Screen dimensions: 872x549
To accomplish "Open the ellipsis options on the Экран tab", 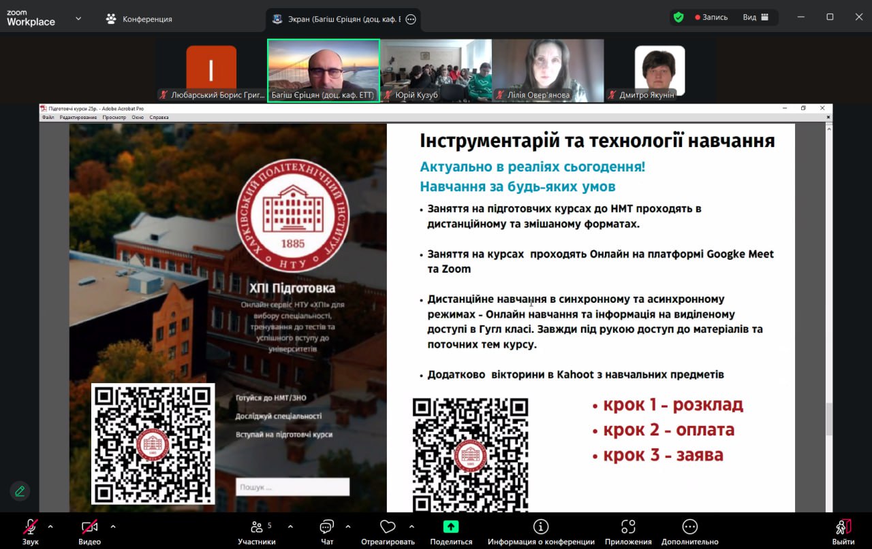I will pos(411,20).
